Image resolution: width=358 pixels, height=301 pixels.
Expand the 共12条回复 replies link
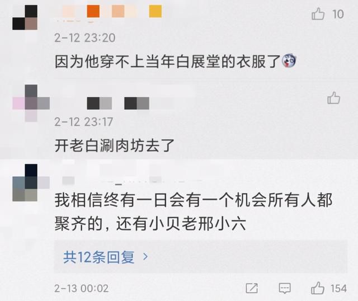coord(99,257)
